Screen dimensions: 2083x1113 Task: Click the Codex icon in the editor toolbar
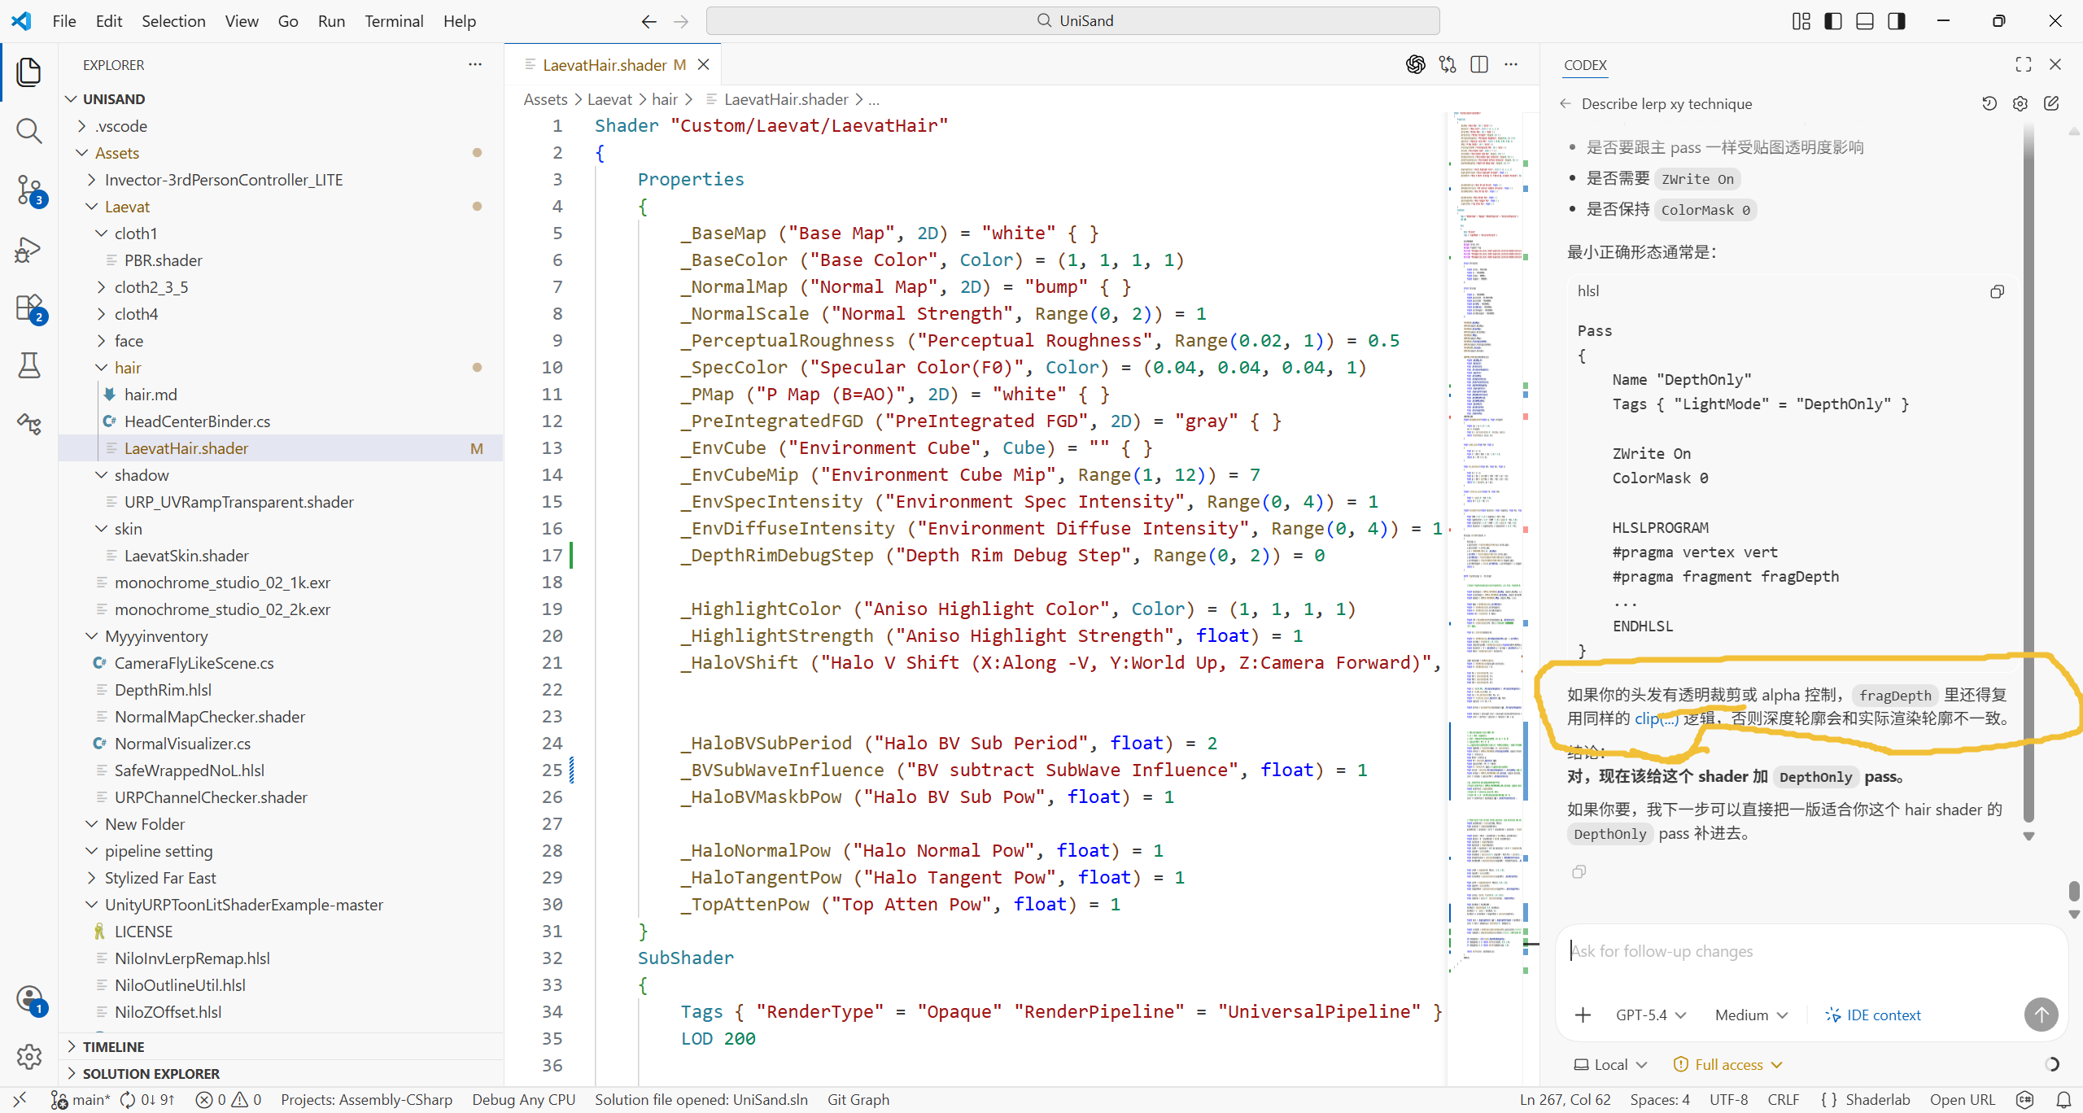(x=1415, y=64)
